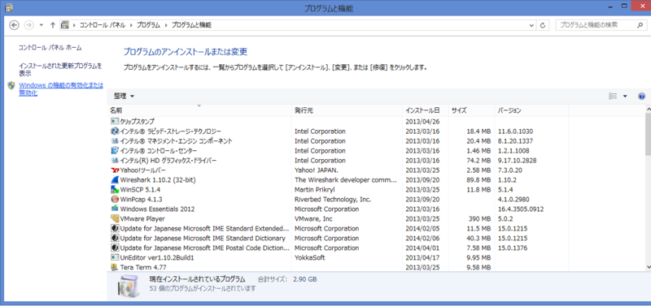
Task: Go up one folder level
Action: point(52,25)
